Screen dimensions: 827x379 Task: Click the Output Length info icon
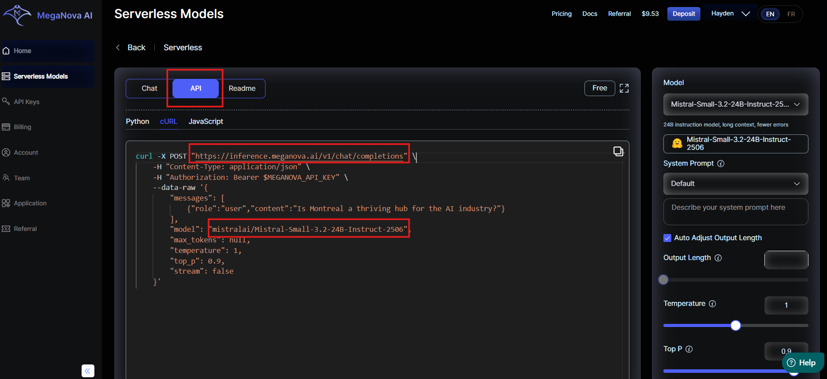click(x=718, y=258)
